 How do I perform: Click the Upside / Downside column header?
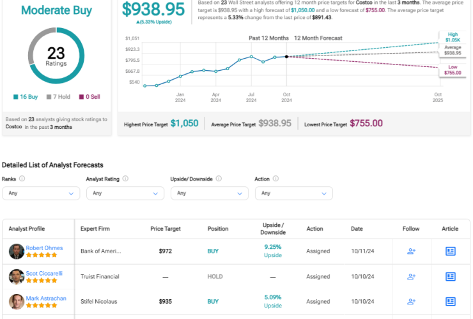(x=273, y=228)
